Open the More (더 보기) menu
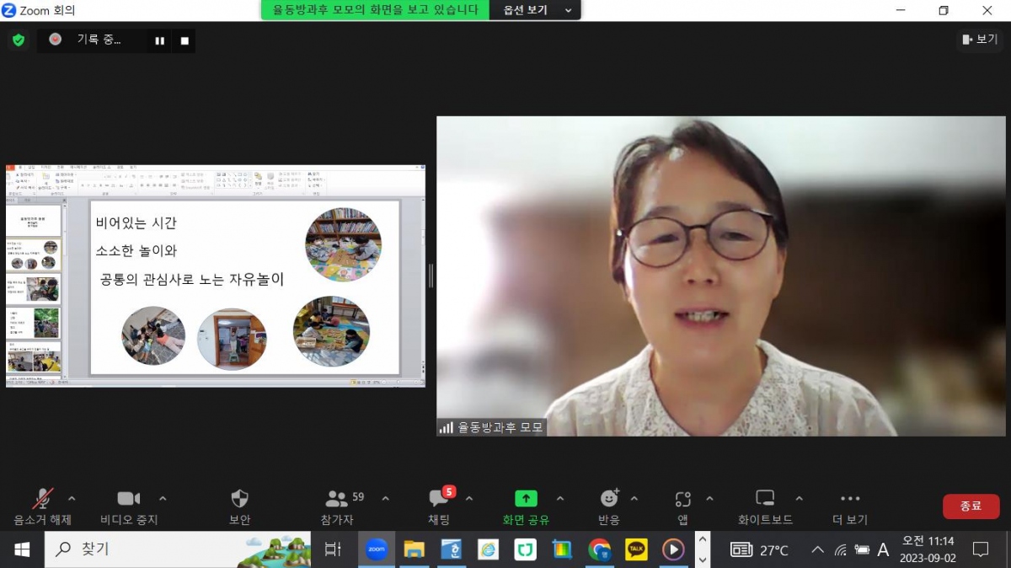 [x=850, y=499]
